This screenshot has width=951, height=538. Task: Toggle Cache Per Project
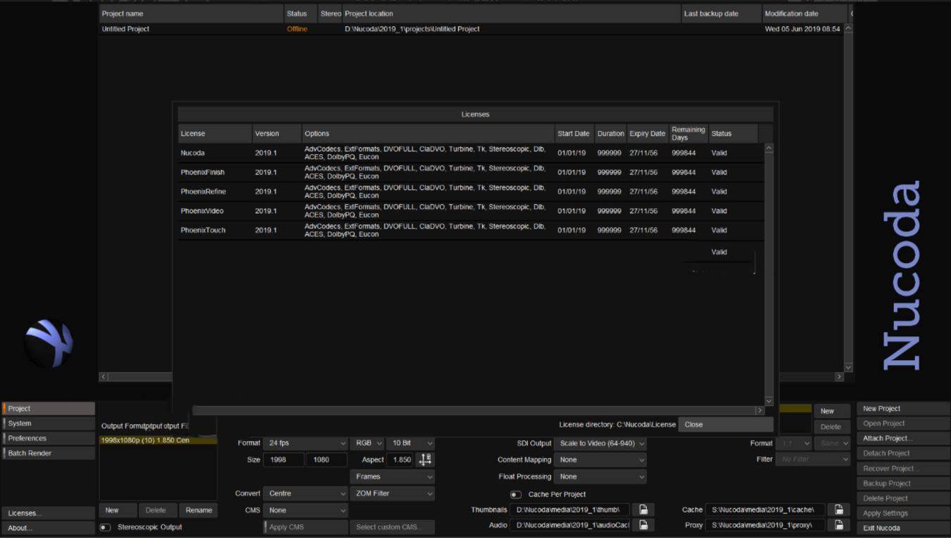[516, 494]
